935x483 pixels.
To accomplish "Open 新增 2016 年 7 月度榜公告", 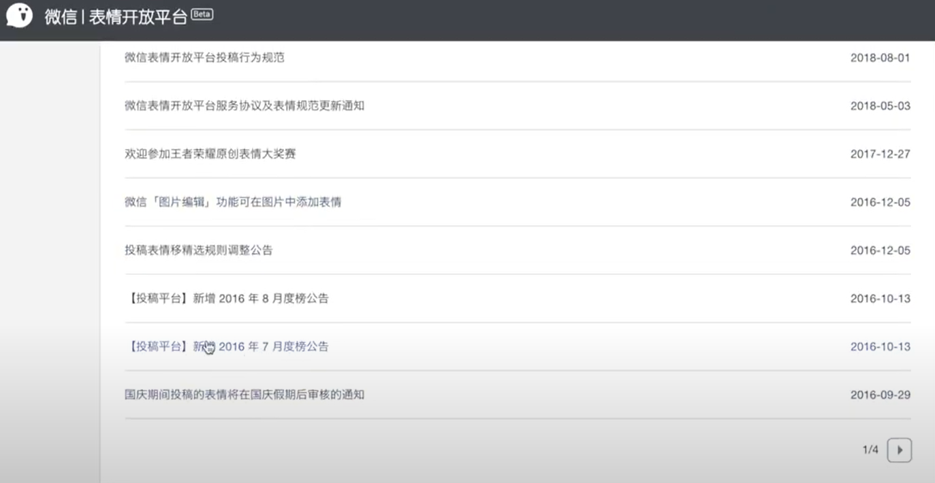I will tap(227, 347).
